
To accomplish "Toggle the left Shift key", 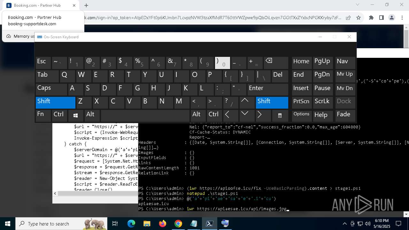I will point(55,102).
